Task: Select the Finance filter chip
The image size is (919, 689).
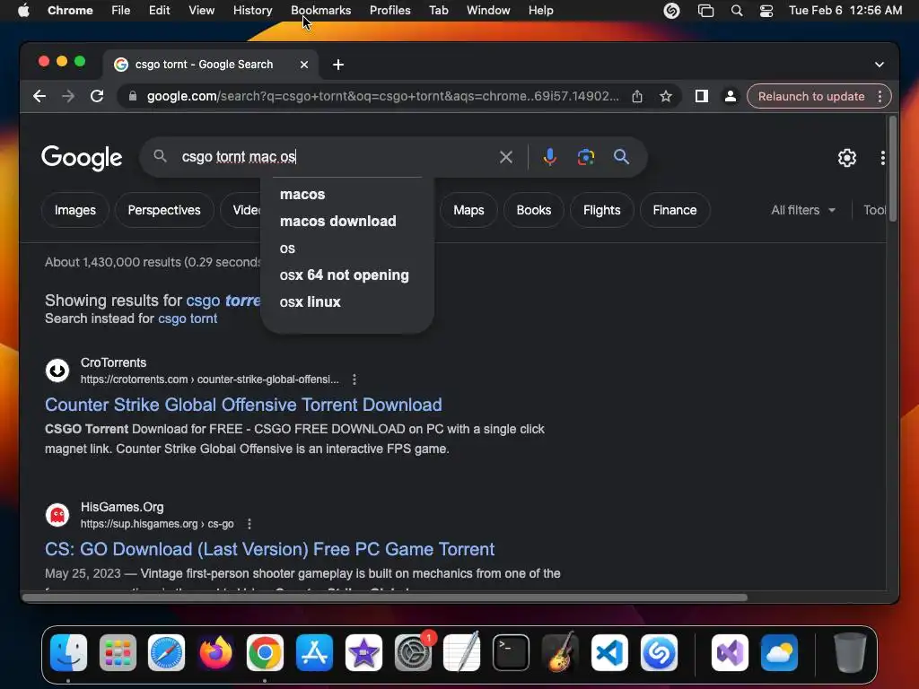Action: [675, 210]
